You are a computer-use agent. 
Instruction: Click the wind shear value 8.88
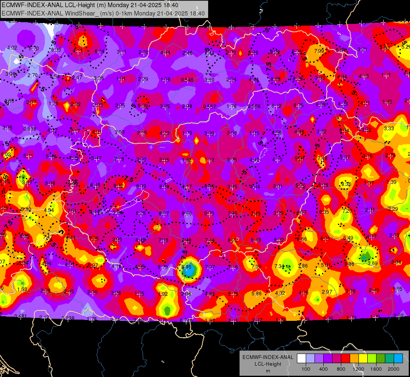(x=276, y=79)
